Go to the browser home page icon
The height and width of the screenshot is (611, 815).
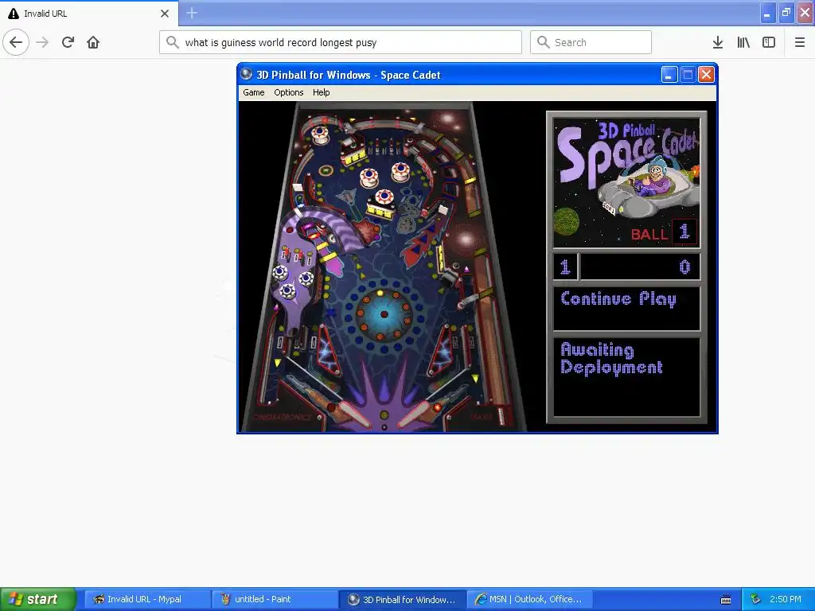pos(93,42)
